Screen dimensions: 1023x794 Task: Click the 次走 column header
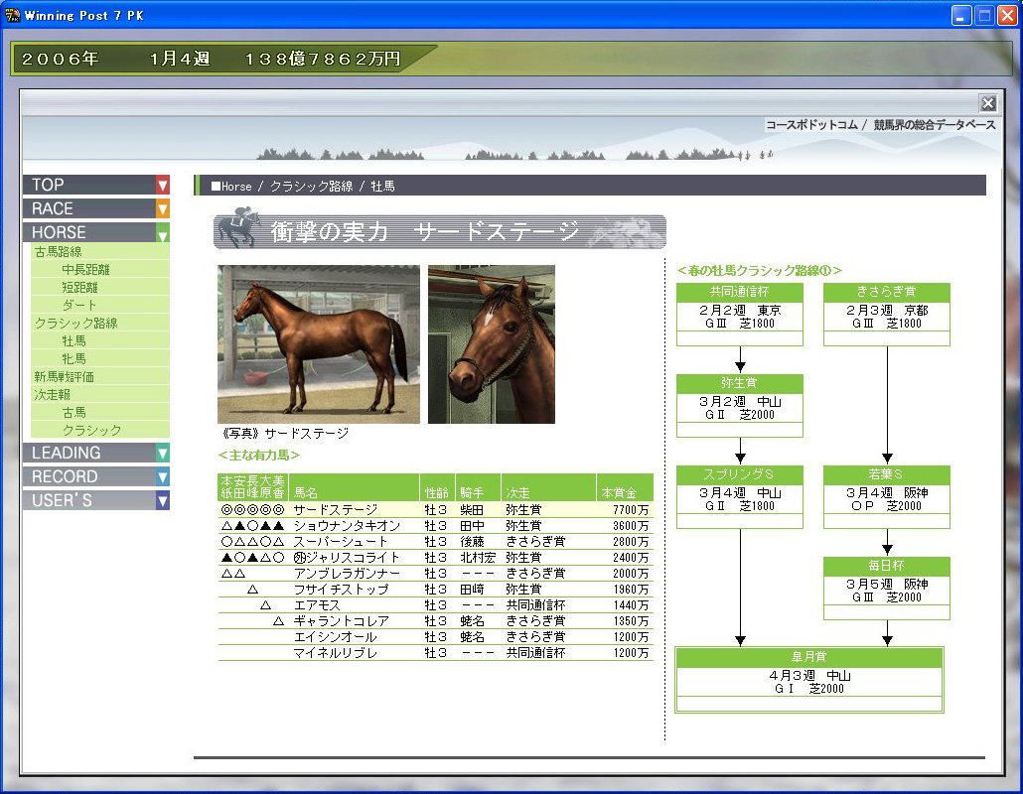pyautogui.click(x=548, y=487)
